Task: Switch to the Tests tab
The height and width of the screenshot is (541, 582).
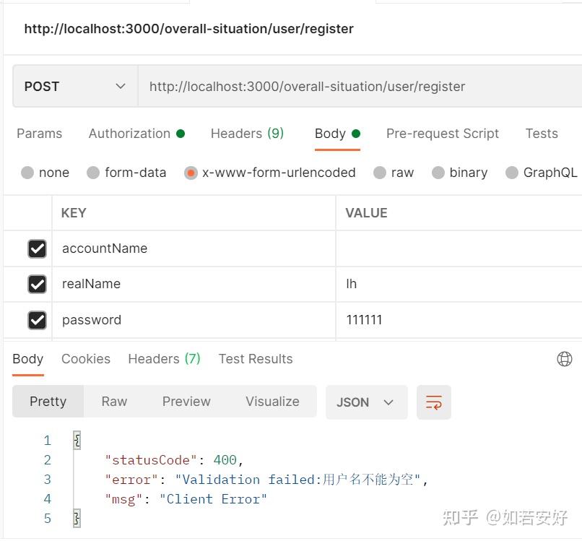Action: [x=541, y=134]
